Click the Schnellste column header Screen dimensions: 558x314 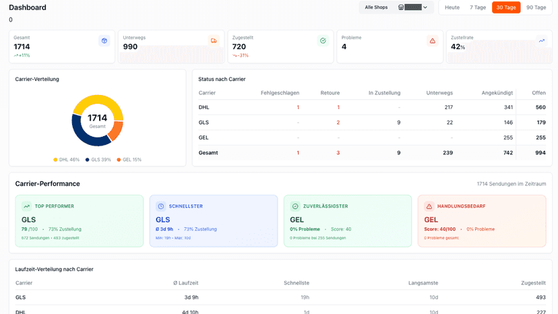(x=297, y=283)
